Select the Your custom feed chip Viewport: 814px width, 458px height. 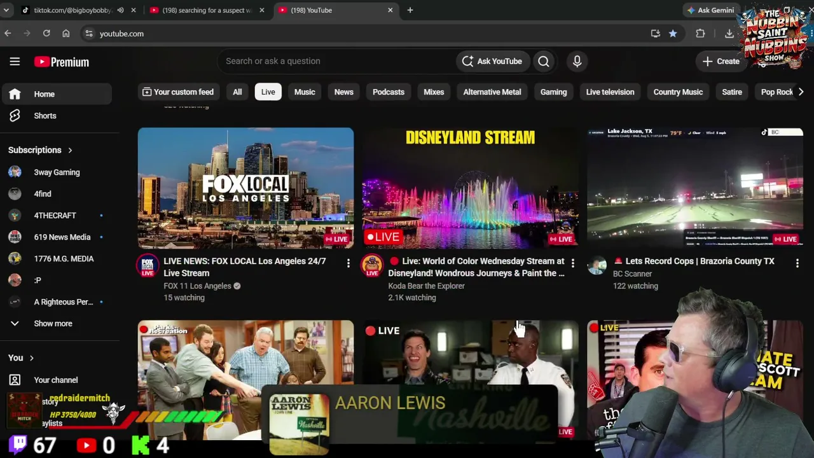[177, 92]
